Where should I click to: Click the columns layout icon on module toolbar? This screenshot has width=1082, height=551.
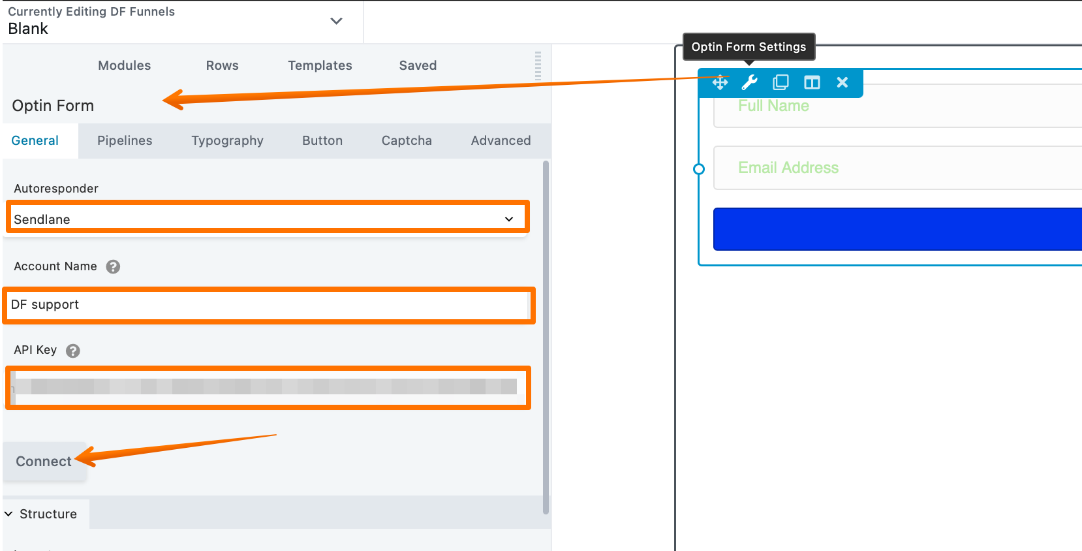[x=812, y=82]
